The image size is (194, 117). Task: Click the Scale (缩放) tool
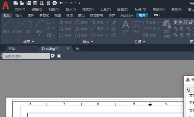pos(82,35)
